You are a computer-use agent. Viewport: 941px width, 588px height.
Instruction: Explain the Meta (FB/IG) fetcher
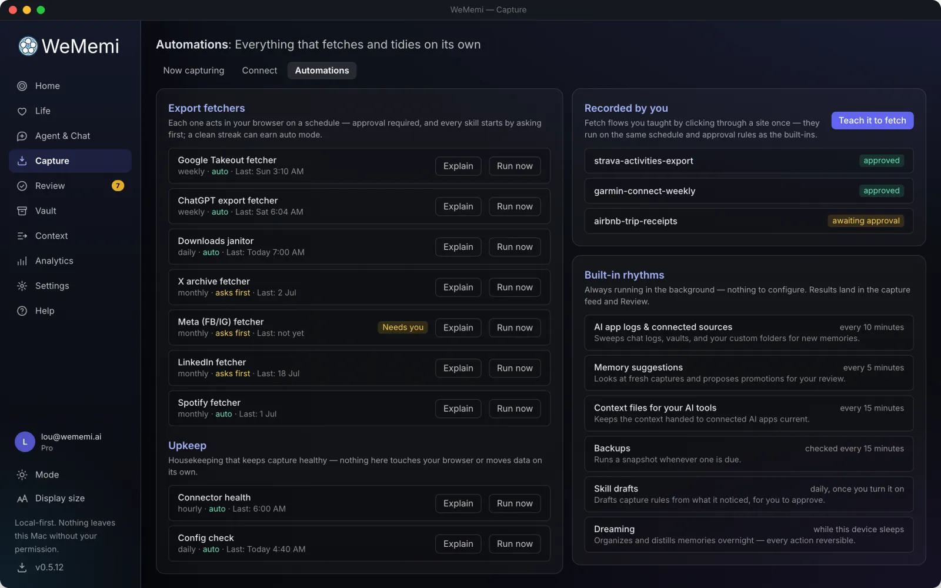pos(458,328)
